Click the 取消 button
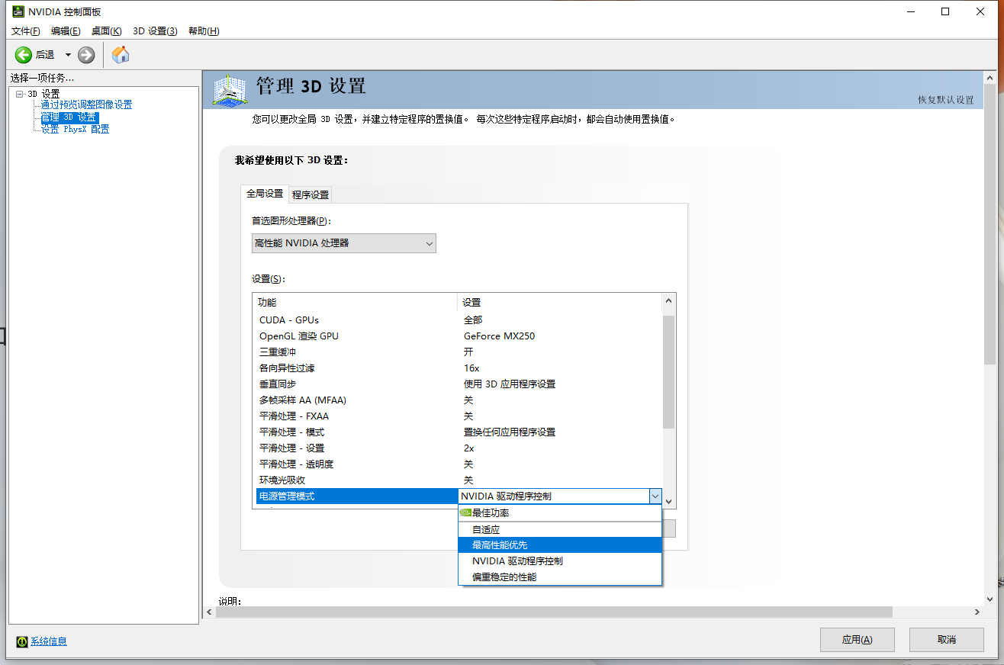 947,640
